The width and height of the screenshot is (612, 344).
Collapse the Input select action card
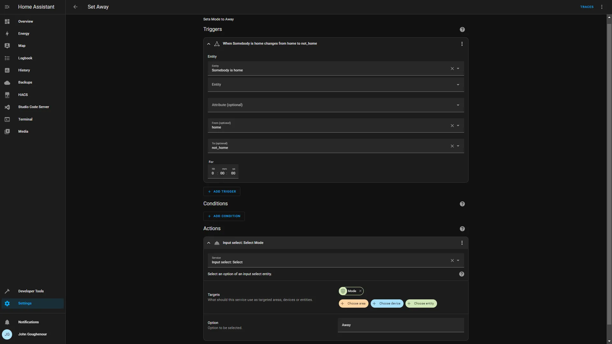tap(209, 243)
